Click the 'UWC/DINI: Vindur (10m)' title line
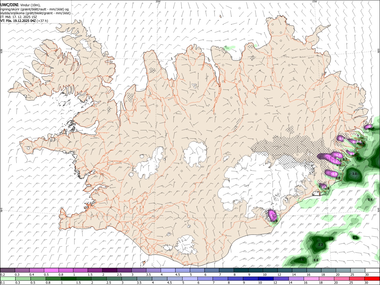380x285 pixels. pos(20,5)
